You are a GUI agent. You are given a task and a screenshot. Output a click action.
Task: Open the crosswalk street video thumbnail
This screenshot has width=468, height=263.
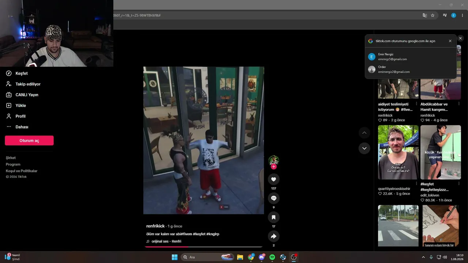pyautogui.click(x=398, y=226)
